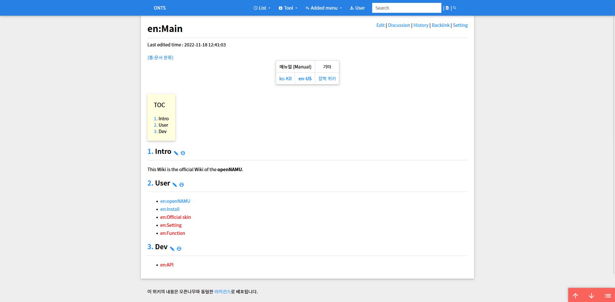Open the History of en:Main
This screenshot has height=302, width=615.
(421, 25)
